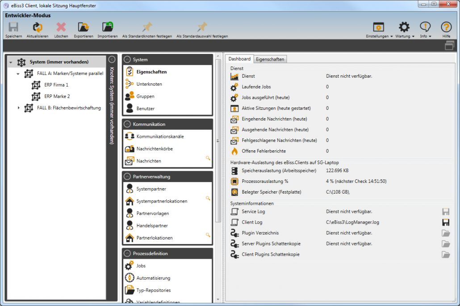The height and width of the screenshot is (306, 460).
Task: Collapse the node tree side panel arrow
Action: (112, 59)
